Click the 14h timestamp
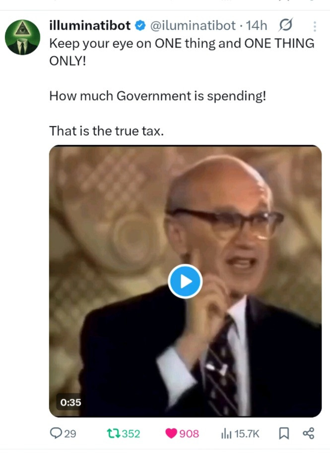Screen dimensions: 330x454 [257, 25]
